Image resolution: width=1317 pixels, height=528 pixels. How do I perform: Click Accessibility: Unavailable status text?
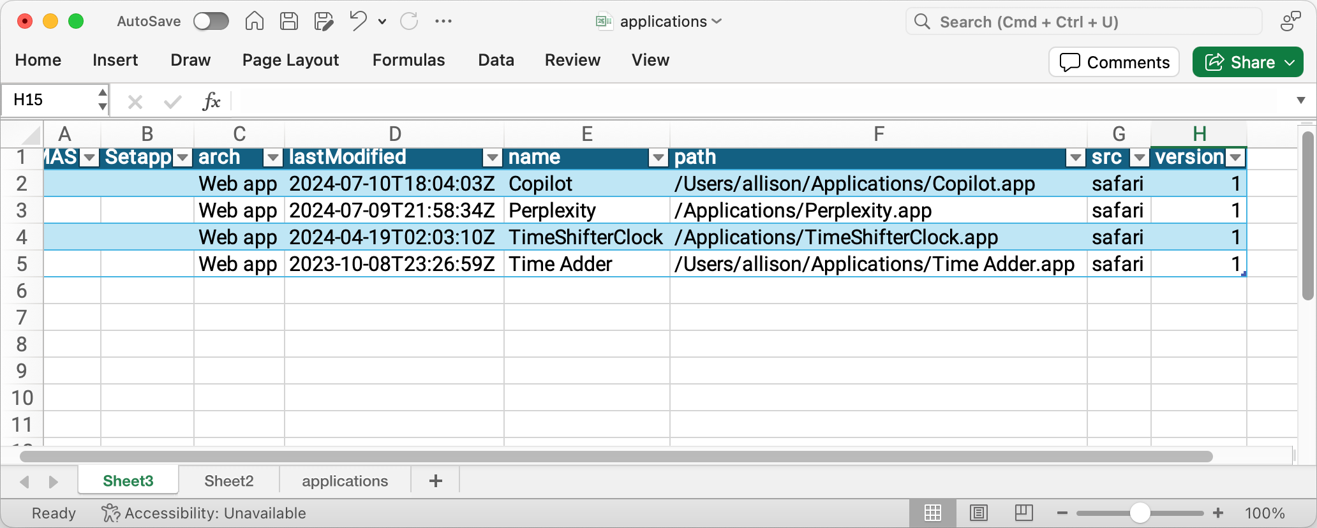click(x=215, y=513)
